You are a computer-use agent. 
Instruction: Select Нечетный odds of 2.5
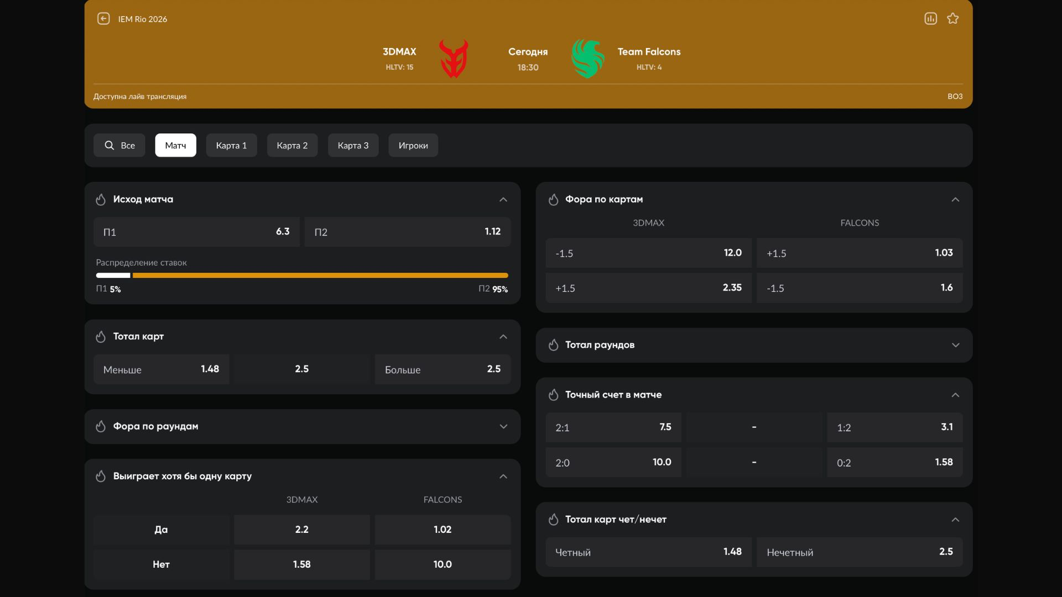coord(859,552)
